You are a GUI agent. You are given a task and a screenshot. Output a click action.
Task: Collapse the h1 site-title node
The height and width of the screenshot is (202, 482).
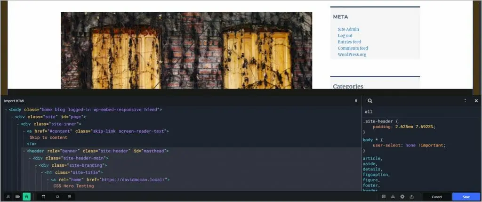coord(42,172)
